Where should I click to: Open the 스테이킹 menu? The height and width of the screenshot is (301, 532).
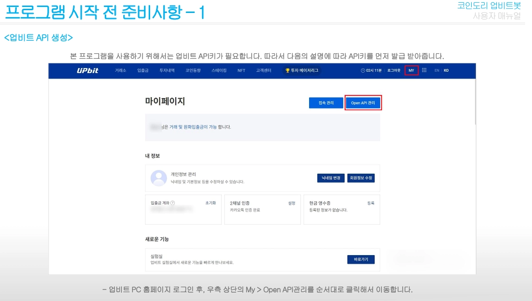pos(219,70)
